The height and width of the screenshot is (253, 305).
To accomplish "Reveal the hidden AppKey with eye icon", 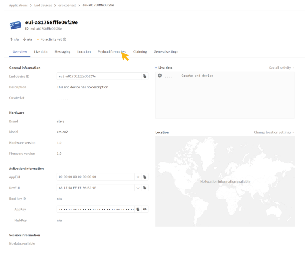I will 145,209.
